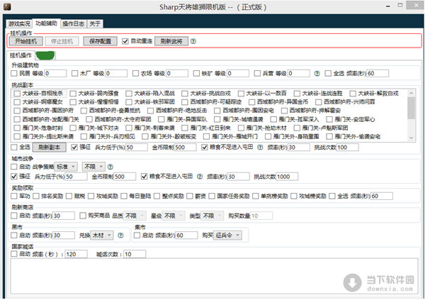Screen dimensions: 425x300
Task: Expand the 兑换 木材 dropdown
Action: (x=102, y=235)
